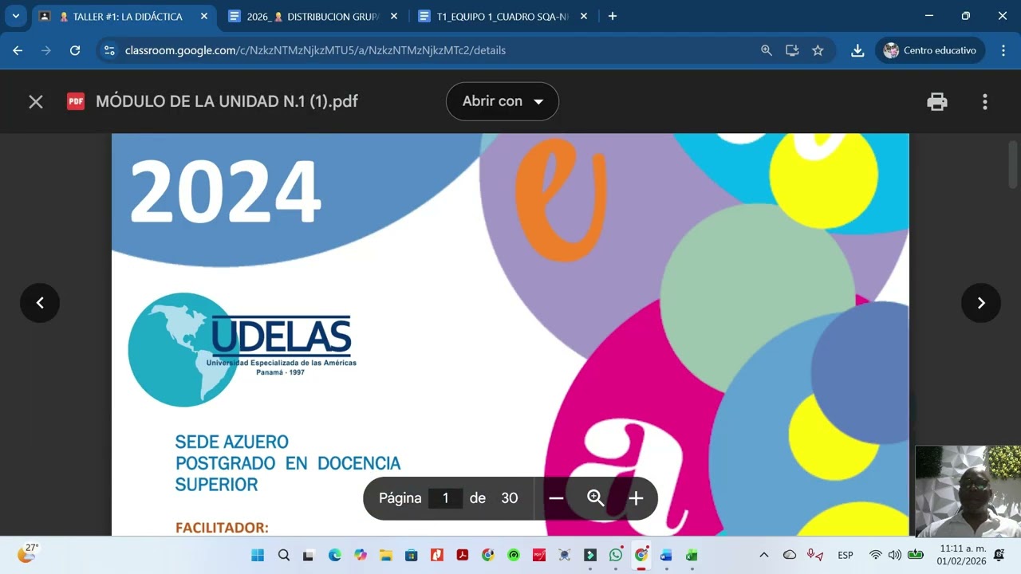Open WhatsApp from taskbar

(615, 555)
